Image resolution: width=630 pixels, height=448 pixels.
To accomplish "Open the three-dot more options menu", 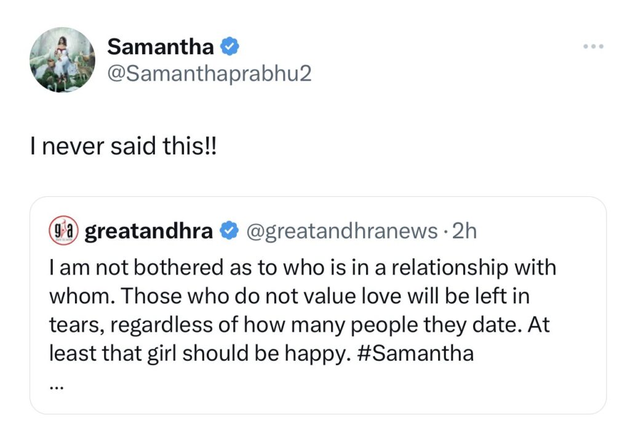I will (593, 47).
